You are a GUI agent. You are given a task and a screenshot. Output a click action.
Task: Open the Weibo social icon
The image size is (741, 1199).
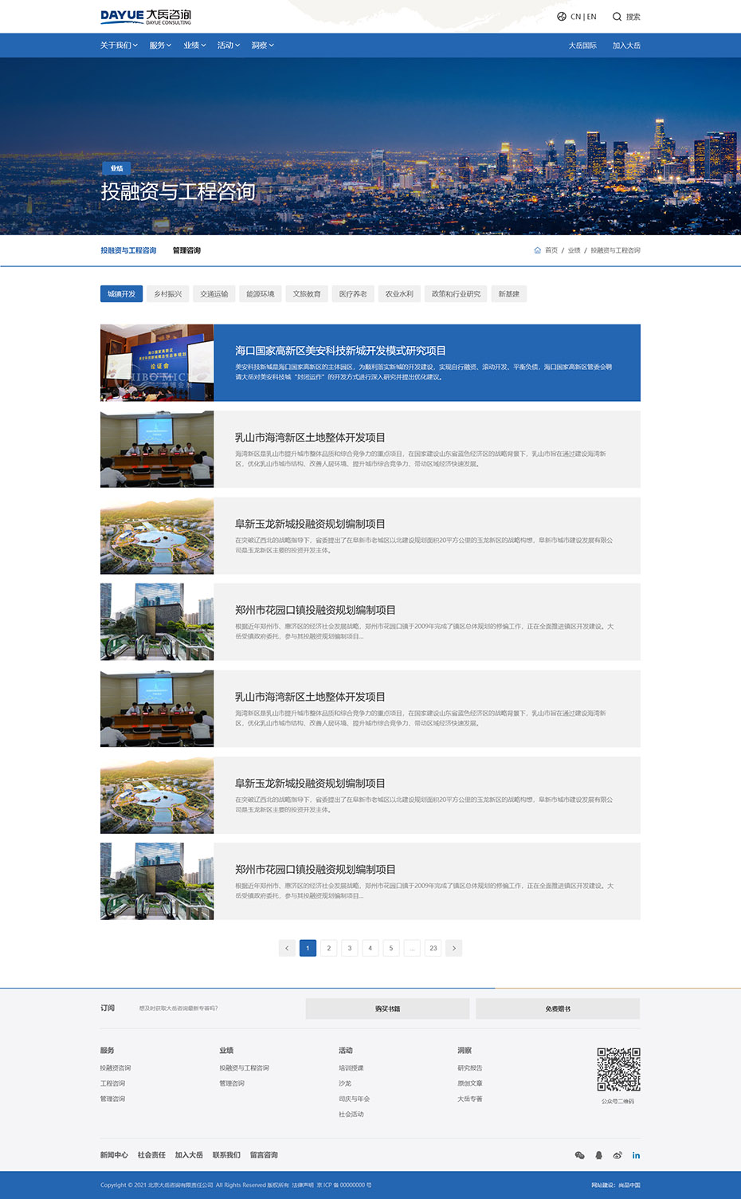point(617,1155)
